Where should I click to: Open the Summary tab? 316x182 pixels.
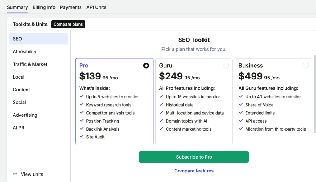(17, 7)
